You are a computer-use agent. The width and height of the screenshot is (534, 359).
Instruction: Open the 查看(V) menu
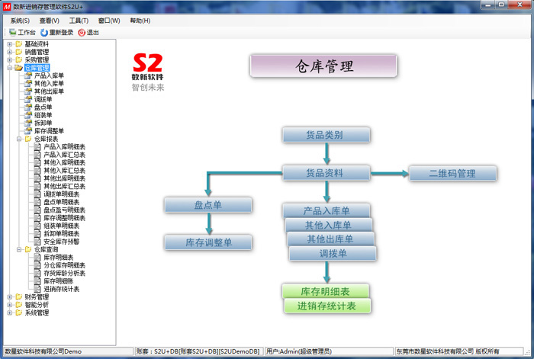tap(50, 21)
